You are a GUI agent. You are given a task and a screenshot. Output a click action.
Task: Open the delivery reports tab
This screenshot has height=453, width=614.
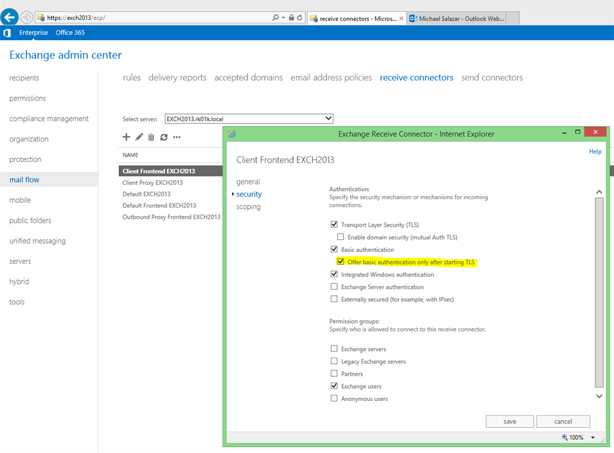coord(177,77)
